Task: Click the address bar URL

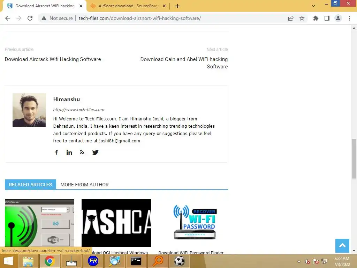Action: pyautogui.click(x=139, y=18)
